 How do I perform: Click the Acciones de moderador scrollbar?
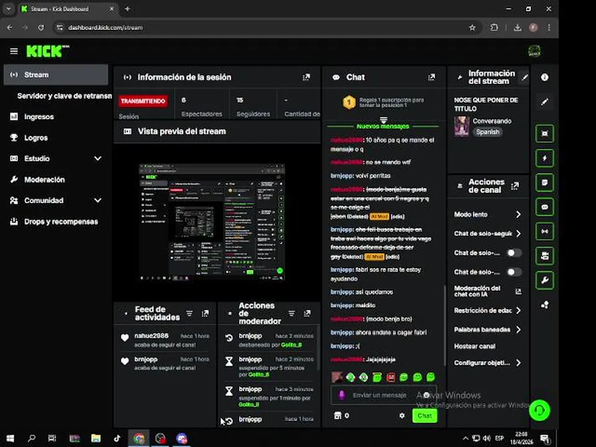pyautogui.click(x=318, y=347)
